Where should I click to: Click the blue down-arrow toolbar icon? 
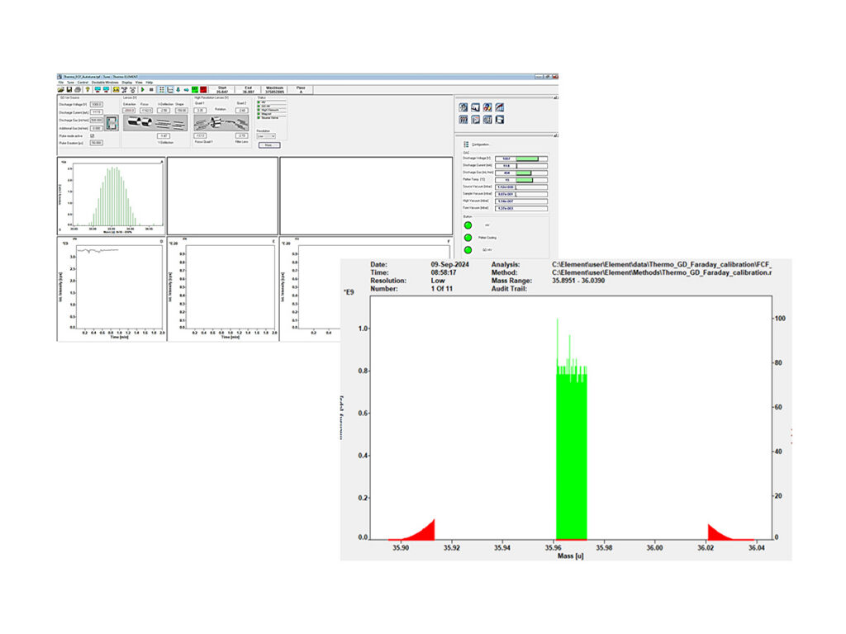(178, 89)
